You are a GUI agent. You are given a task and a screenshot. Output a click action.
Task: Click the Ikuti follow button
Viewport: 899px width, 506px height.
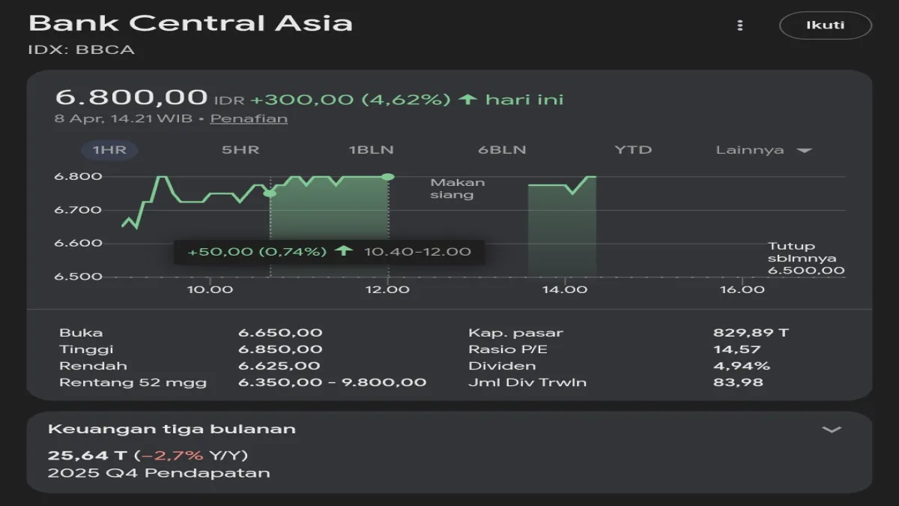826,25
